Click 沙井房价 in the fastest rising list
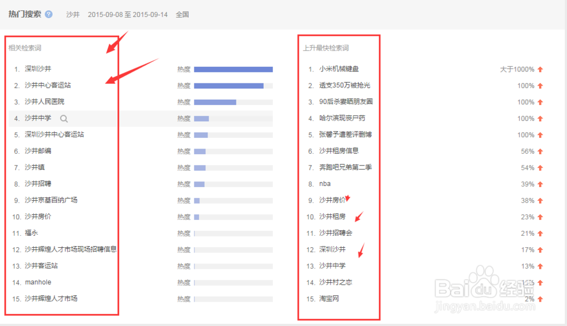 click(x=332, y=200)
